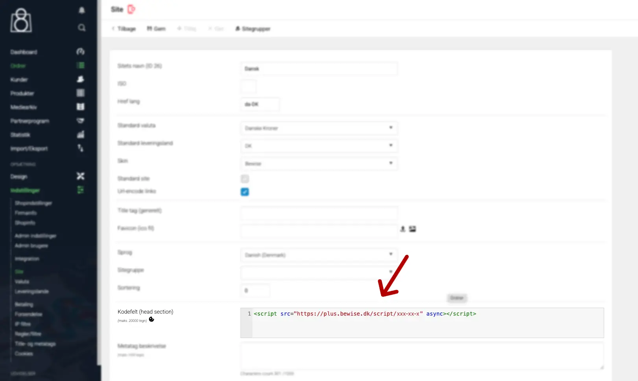This screenshot has height=381, width=638.
Task: Click the Dashboard gauge icon
Action: click(x=81, y=52)
